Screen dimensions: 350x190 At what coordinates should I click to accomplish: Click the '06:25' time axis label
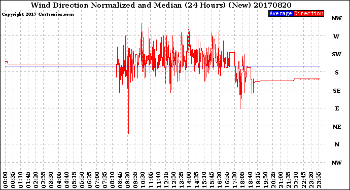coord(89,180)
